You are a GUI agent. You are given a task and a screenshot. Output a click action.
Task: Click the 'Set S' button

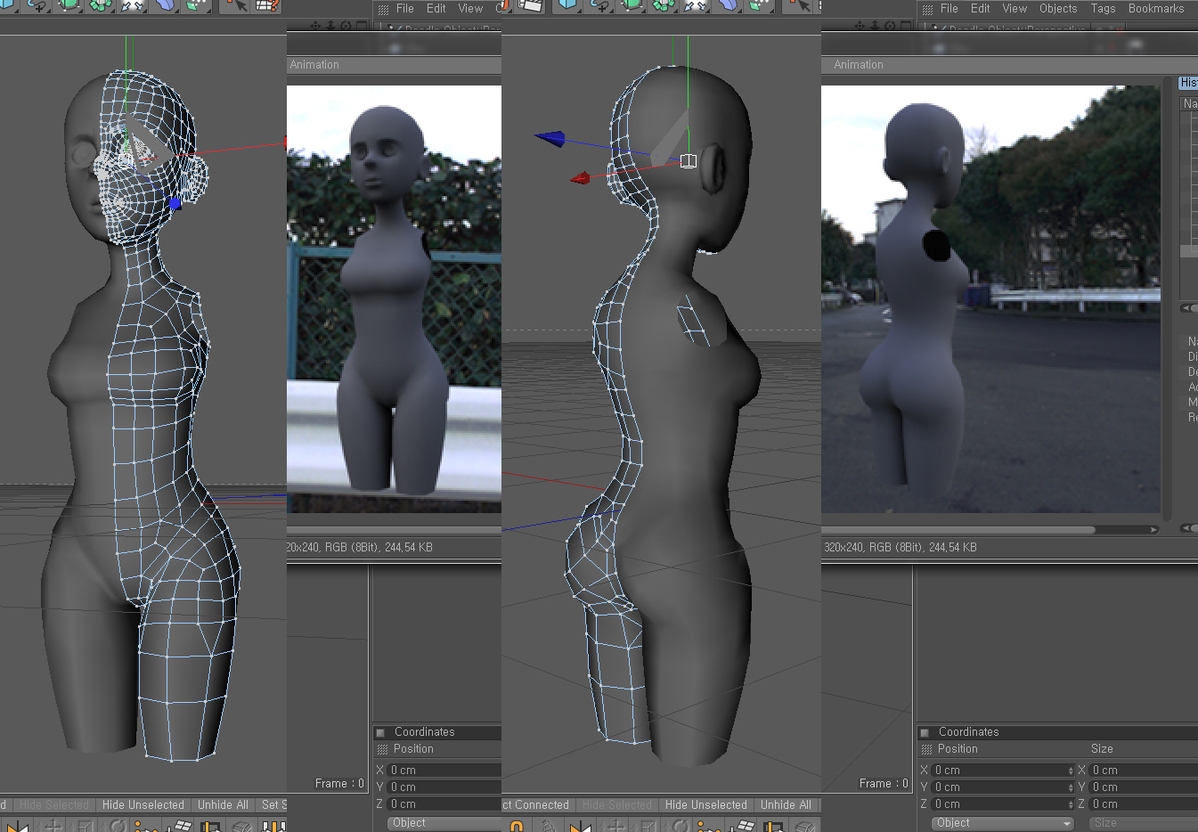(x=273, y=804)
